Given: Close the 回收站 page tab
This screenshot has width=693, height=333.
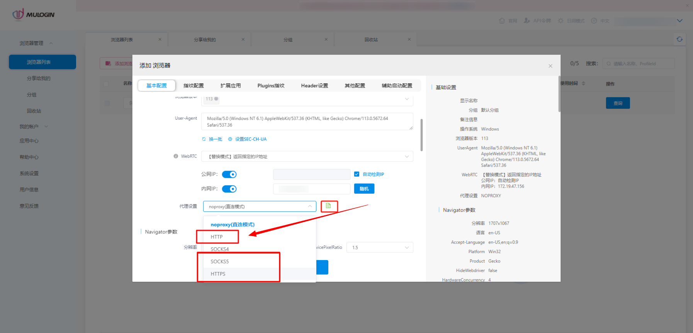Looking at the screenshot, I should pyautogui.click(x=409, y=39).
